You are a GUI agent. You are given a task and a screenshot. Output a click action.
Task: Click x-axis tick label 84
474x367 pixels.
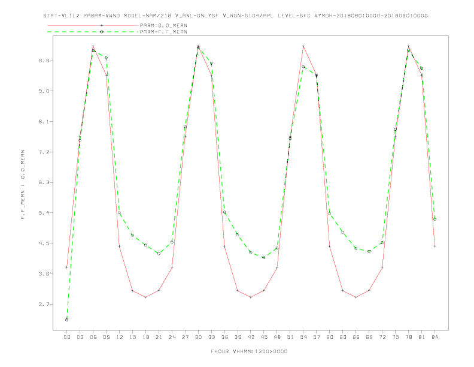[435, 337]
